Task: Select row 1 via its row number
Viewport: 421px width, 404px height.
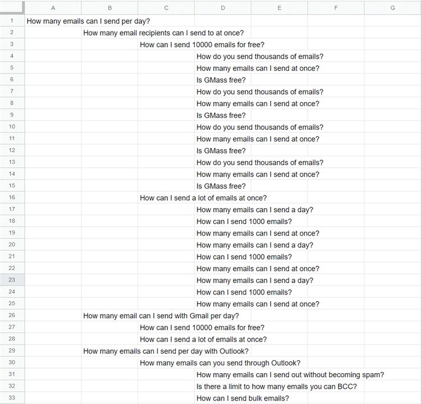Action: [x=12, y=21]
